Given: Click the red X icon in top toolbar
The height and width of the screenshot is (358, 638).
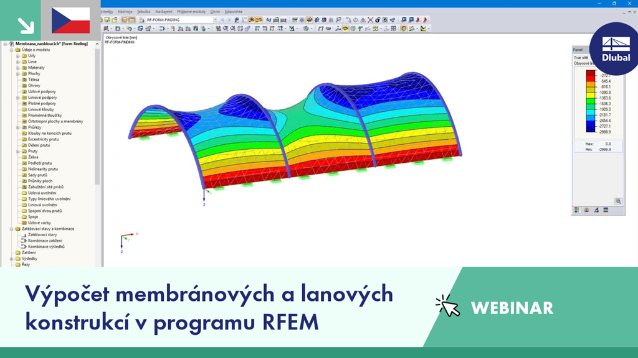Looking at the screenshot, I should [x=370, y=19].
